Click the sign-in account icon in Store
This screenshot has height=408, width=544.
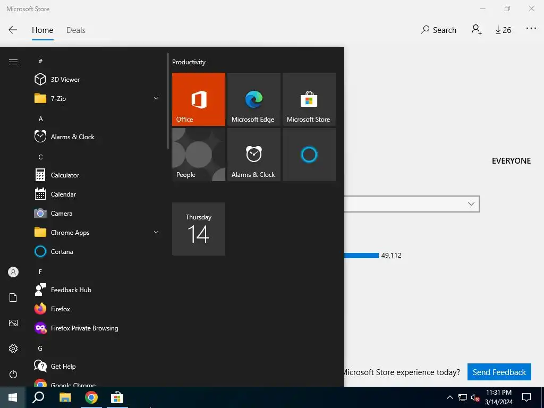477,30
